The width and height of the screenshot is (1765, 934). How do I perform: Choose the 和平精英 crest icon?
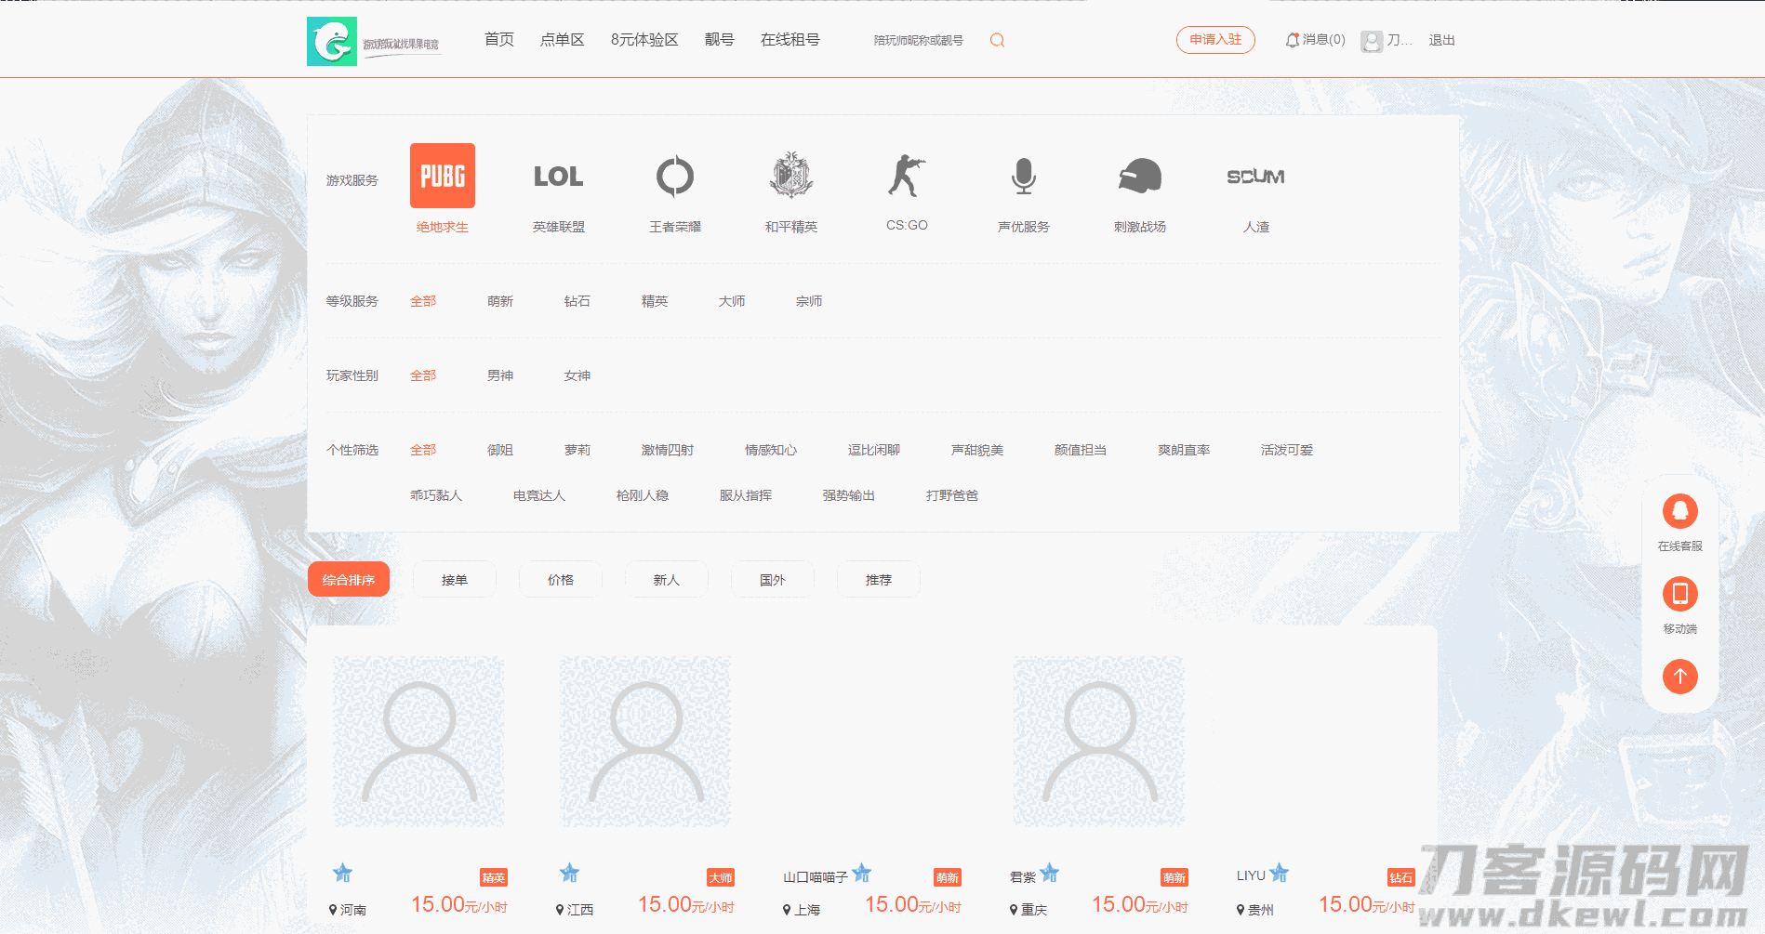tap(791, 176)
